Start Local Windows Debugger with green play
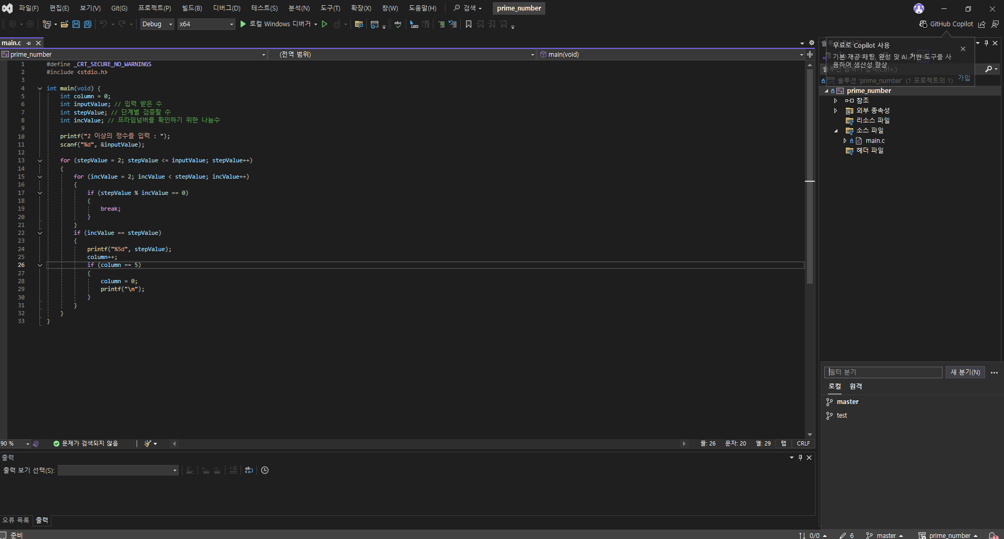The height and width of the screenshot is (539, 1004). [243, 24]
